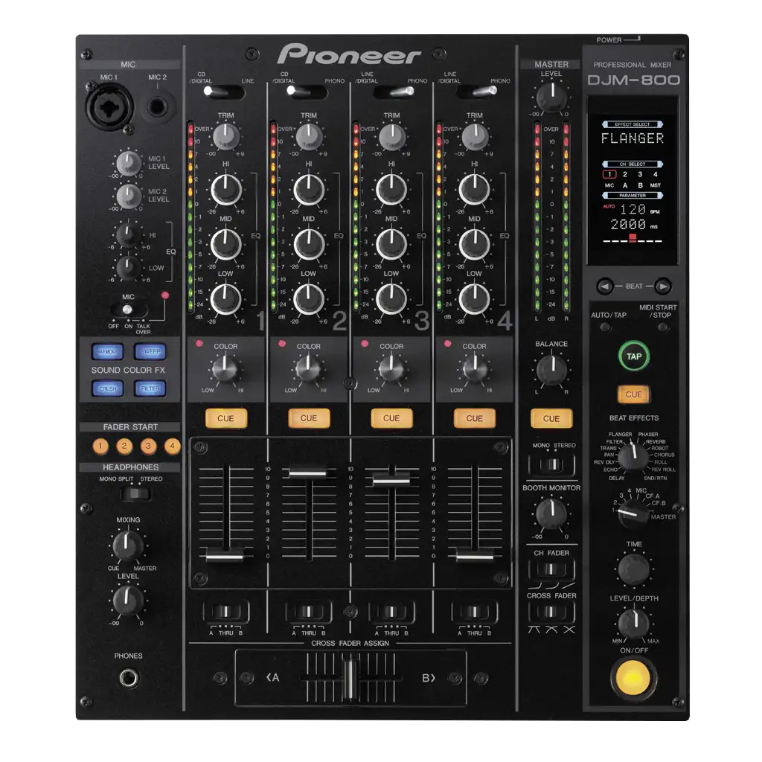Click the MIC 2 LEVEL knob
Screen dimensions: 762x762
(x=129, y=196)
